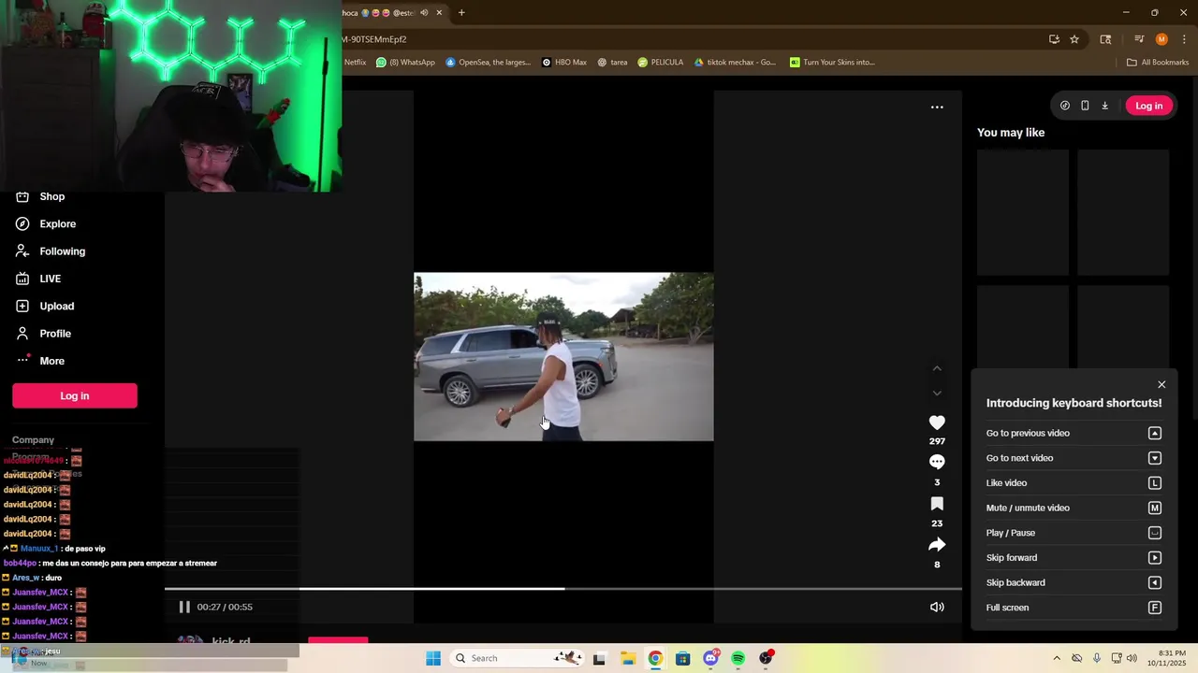Go to next video using down chevron
This screenshot has height=673, width=1198.
937,394
